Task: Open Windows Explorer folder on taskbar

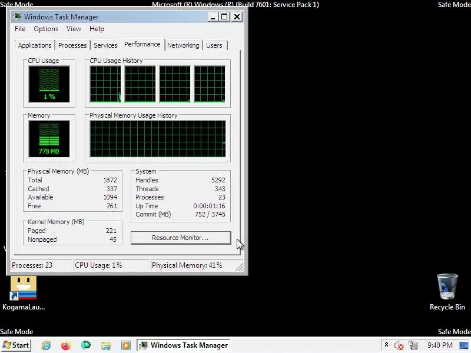Action: click(x=106, y=345)
